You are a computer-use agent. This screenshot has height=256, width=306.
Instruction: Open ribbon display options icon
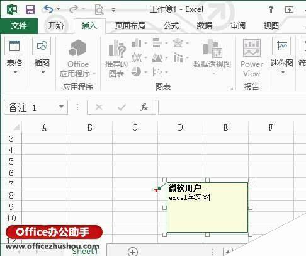tap(289, 9)
